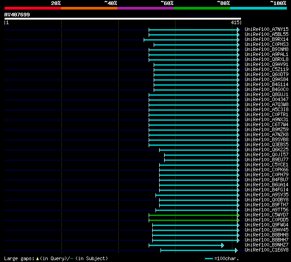Open hit UniRef100_A5BL55
The image size is (291, 262).
266,34
